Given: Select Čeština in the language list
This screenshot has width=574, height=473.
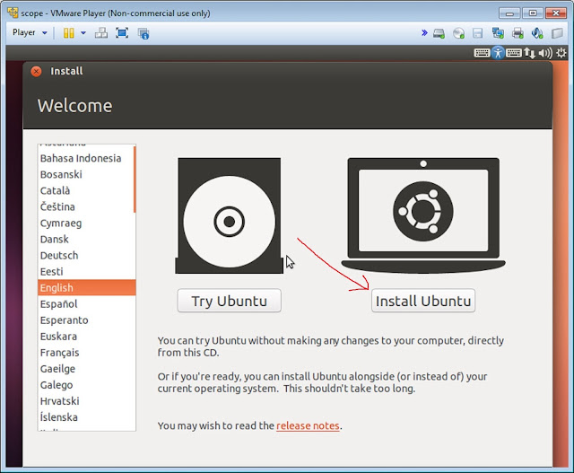Looking at the screenshot, I should pos(86,206).
